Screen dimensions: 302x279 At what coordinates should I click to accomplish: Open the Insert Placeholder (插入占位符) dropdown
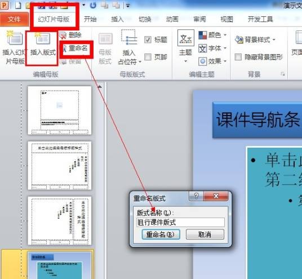(x=129, y=47)
